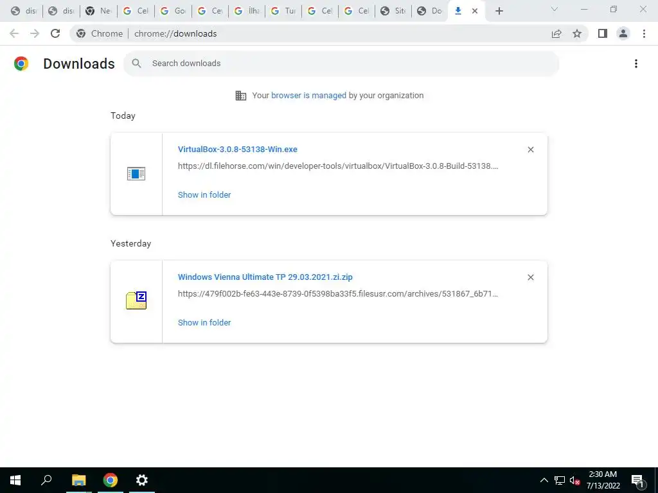Screen dimensions: 658x493
Task: Open the notification center icon
Action: [x=638, y=480]
